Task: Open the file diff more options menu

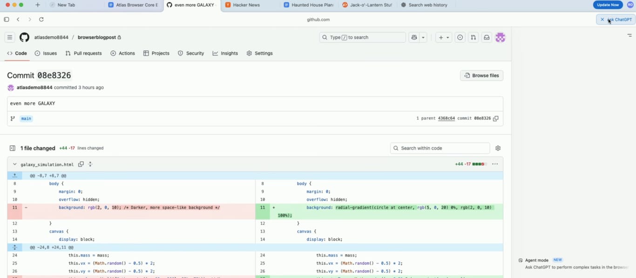Action: [495, 164]
